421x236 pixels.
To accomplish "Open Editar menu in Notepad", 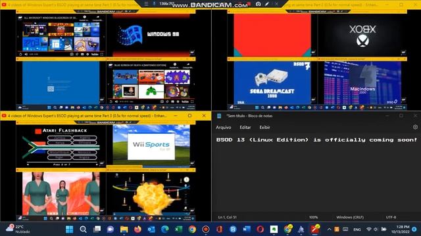I will [x=245, y=127].
